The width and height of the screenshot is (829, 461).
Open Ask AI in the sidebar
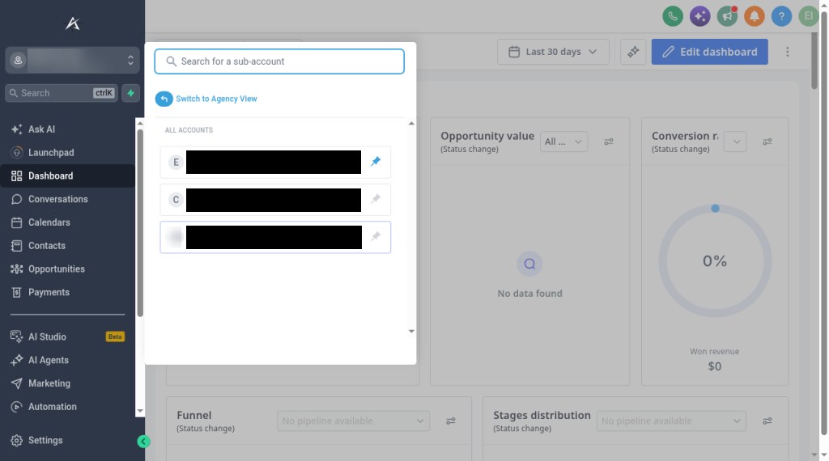pos(67,129)
